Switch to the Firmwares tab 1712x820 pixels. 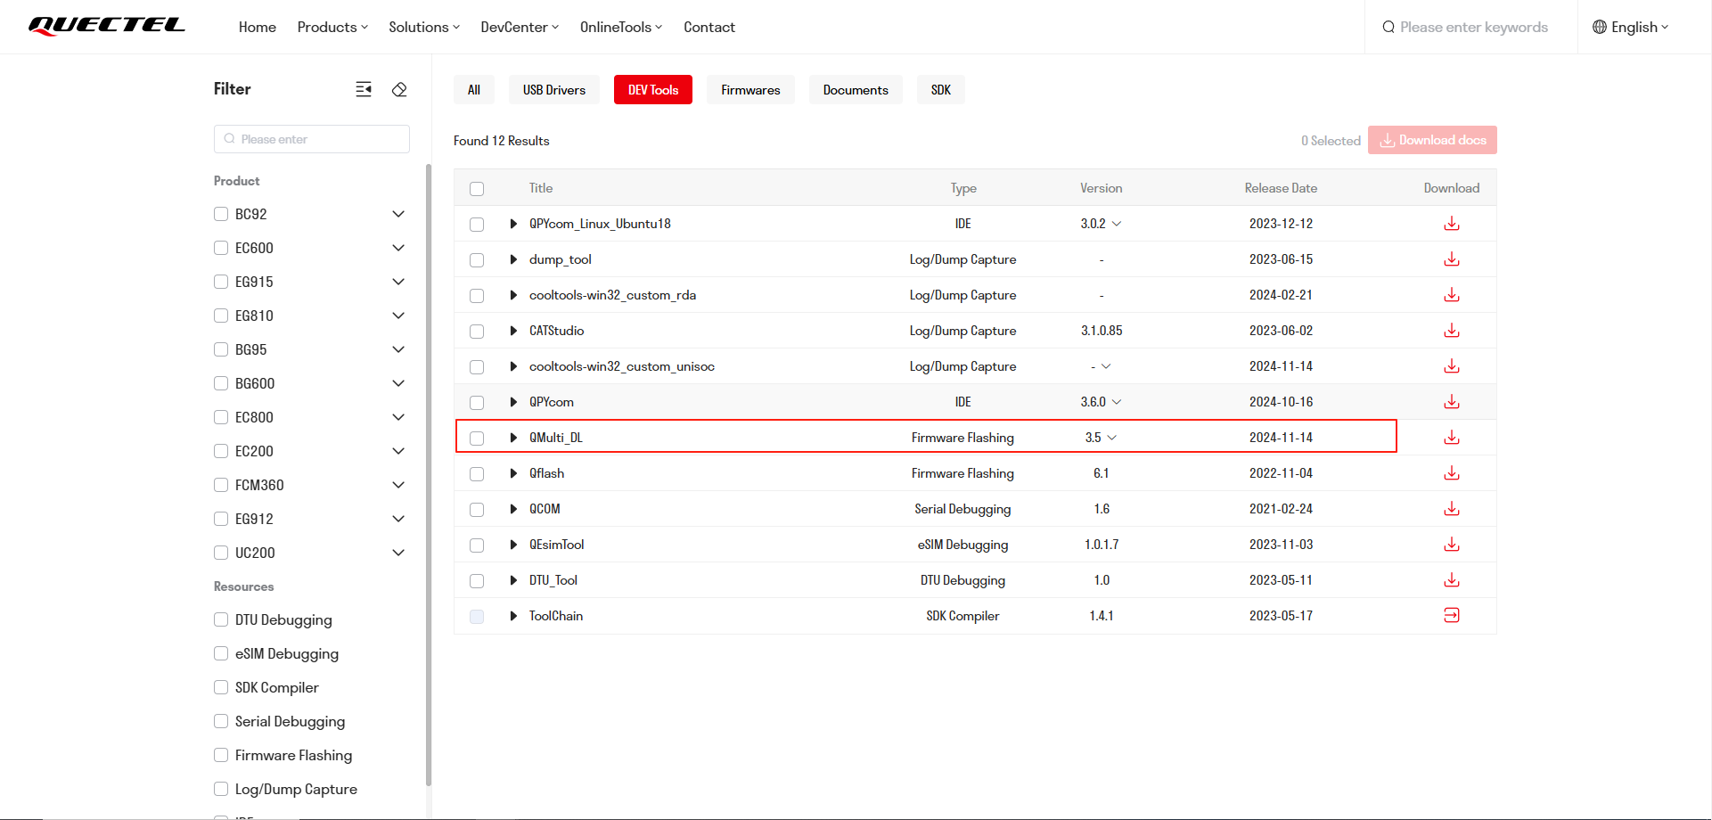coord(750,90)
